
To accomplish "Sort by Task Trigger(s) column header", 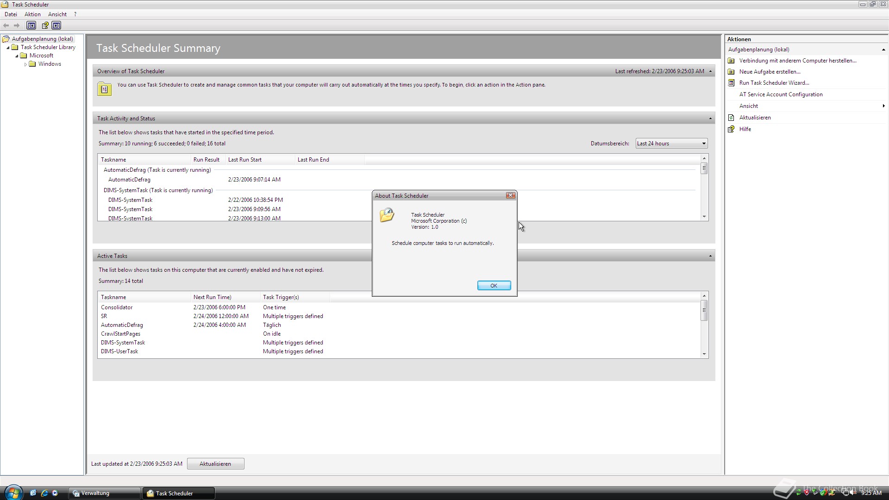I will point(295,297).
